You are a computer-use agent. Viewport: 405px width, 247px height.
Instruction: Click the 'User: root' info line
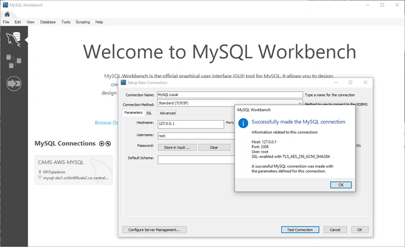click(260, 152)
